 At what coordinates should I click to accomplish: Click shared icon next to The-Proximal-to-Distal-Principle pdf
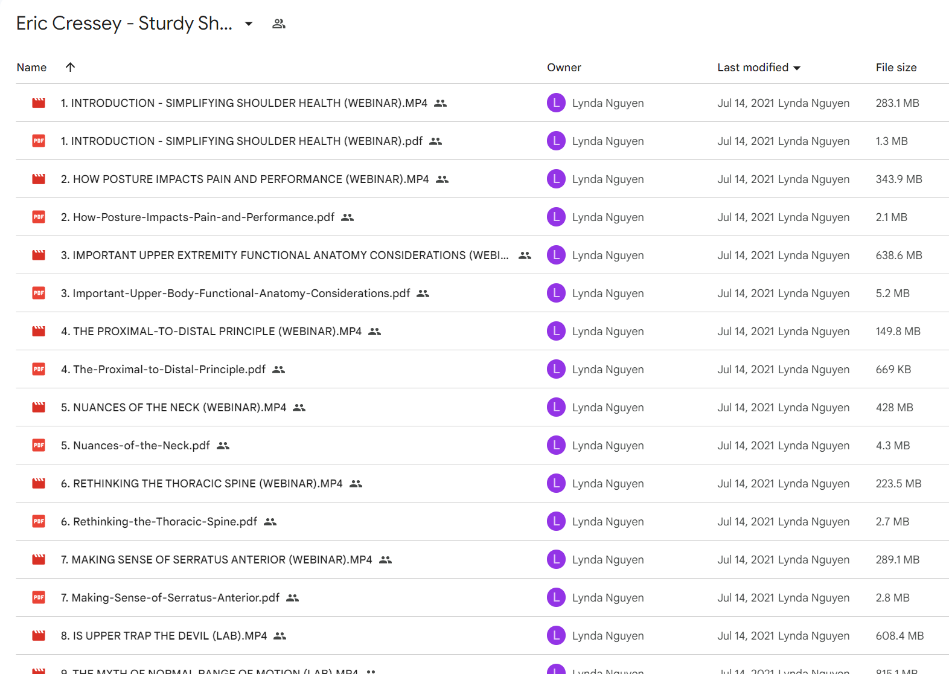click(279, 370)
